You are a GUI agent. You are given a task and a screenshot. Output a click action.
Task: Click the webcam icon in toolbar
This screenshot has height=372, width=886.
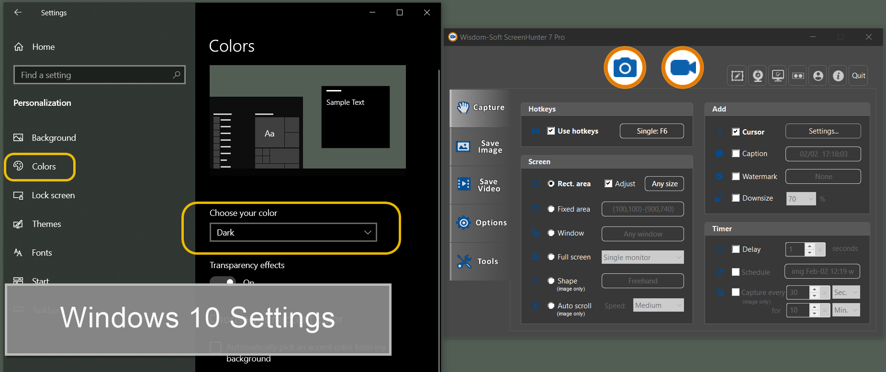(x=757, y=76)
